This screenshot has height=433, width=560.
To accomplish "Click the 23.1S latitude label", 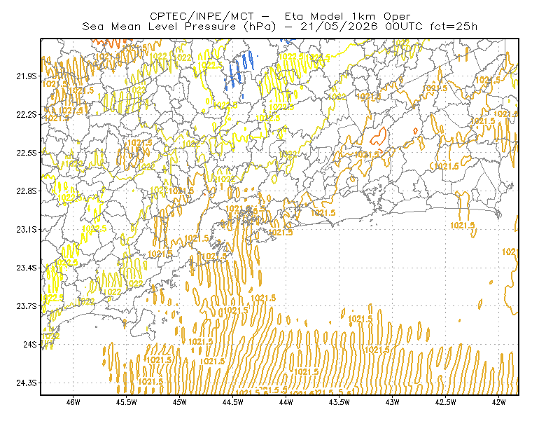I will click(26, 229).
